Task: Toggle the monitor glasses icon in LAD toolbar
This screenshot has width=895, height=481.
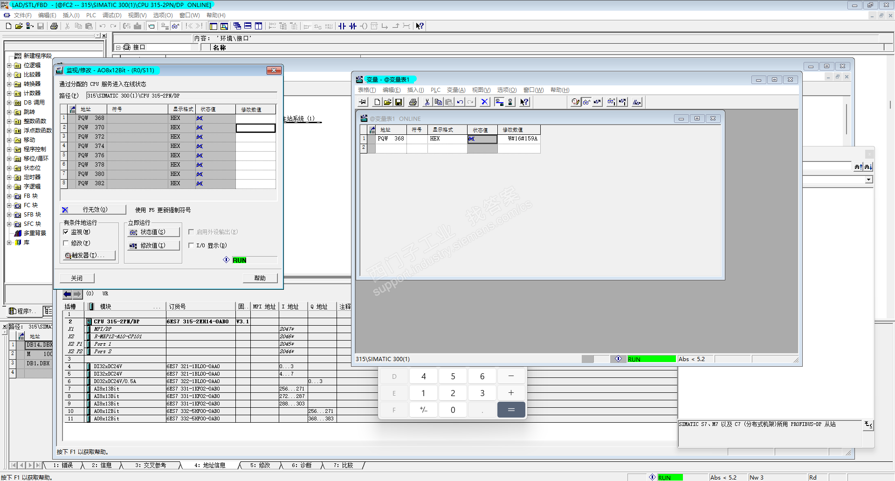Action: (175, 26)
